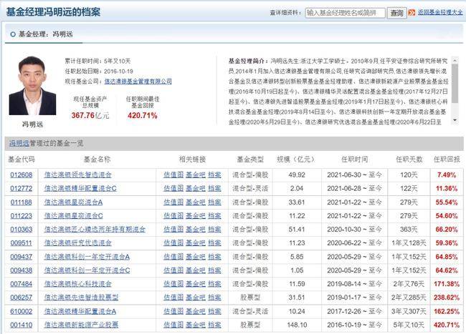Open the 信达澳银科创一年定开混合C fund link
This screenshot has height=334, width=466.
(87, 270)
